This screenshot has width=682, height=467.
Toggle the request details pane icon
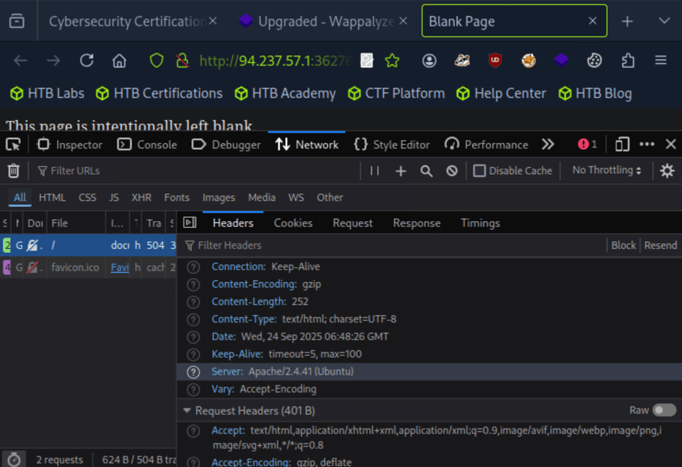(x=190, y=223)
